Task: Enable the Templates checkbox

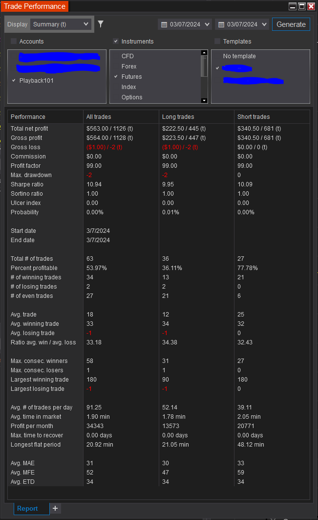Action: pos(217,42)
